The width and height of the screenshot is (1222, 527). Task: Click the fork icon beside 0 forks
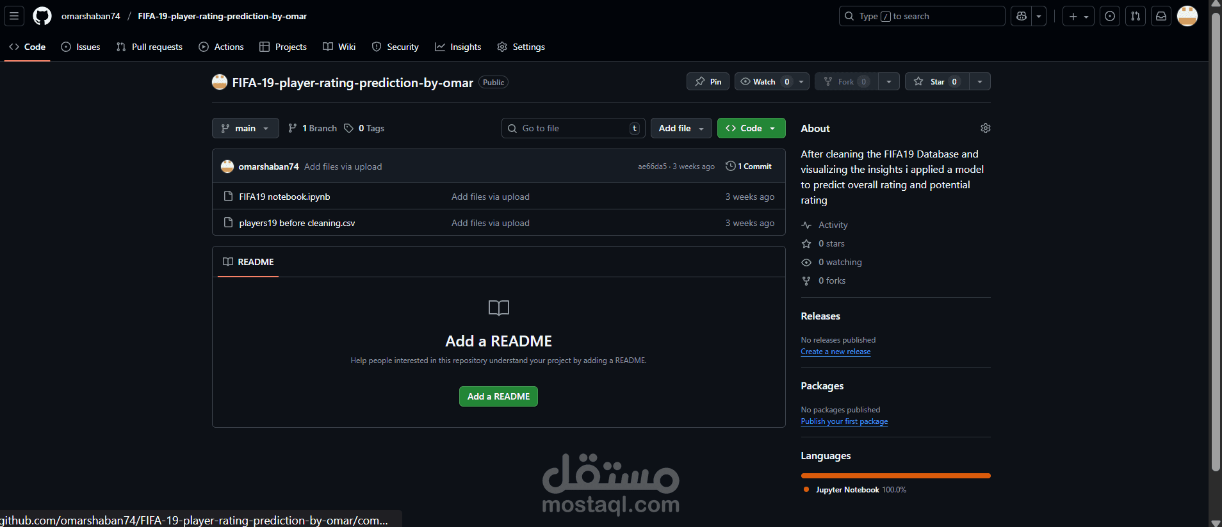[806, 280]
